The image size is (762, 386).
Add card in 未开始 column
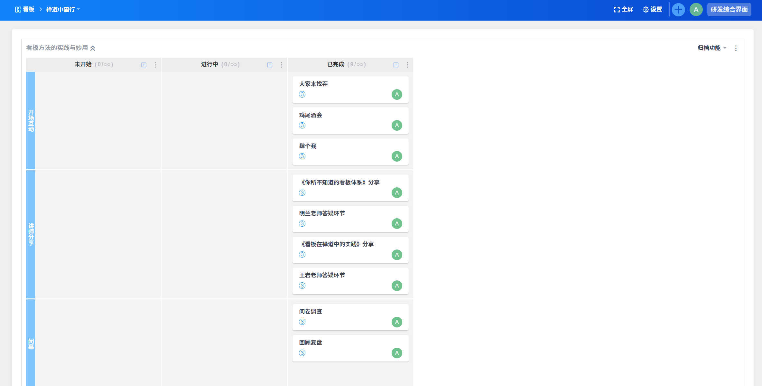pyautogui.click(x=144, y=65)
